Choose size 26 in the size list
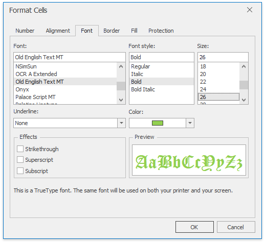This screenshot has height=243, width=265. [219, 97]
